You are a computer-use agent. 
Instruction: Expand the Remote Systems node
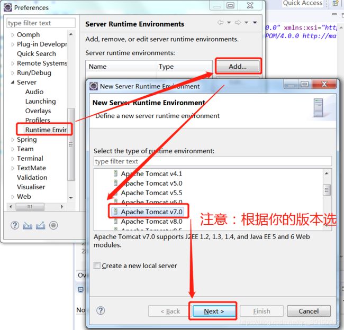[13, 63]
